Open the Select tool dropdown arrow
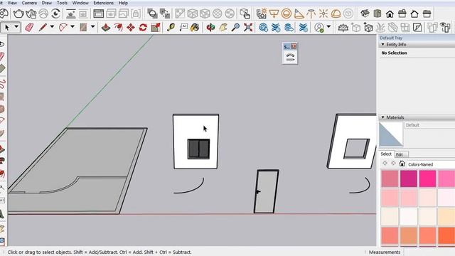Image resolution: width=455 pixels, height=256 pixels. pos(16,27)
